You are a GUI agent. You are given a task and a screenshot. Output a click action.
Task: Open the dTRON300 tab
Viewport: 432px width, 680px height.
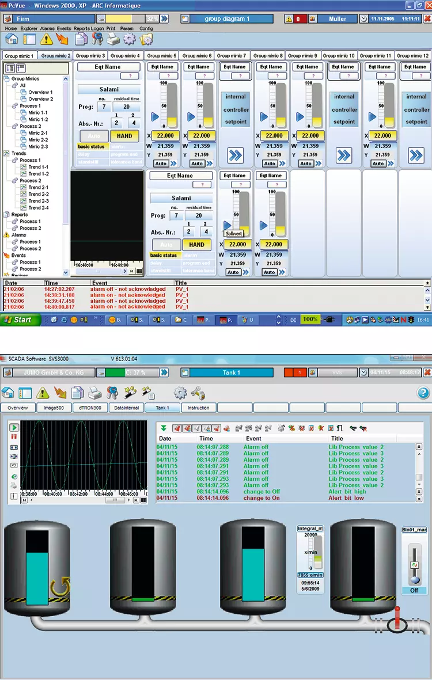pyautogui.click(x=90, y=408)
